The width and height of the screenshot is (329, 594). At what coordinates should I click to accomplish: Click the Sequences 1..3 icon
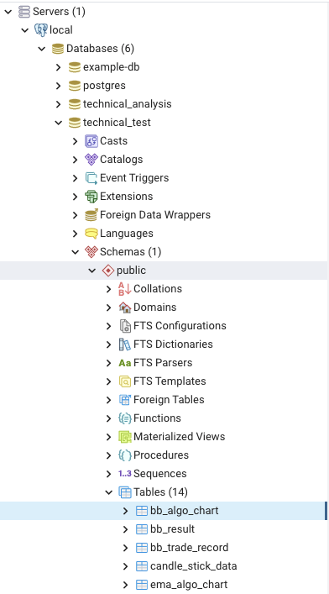click(125, 474)
